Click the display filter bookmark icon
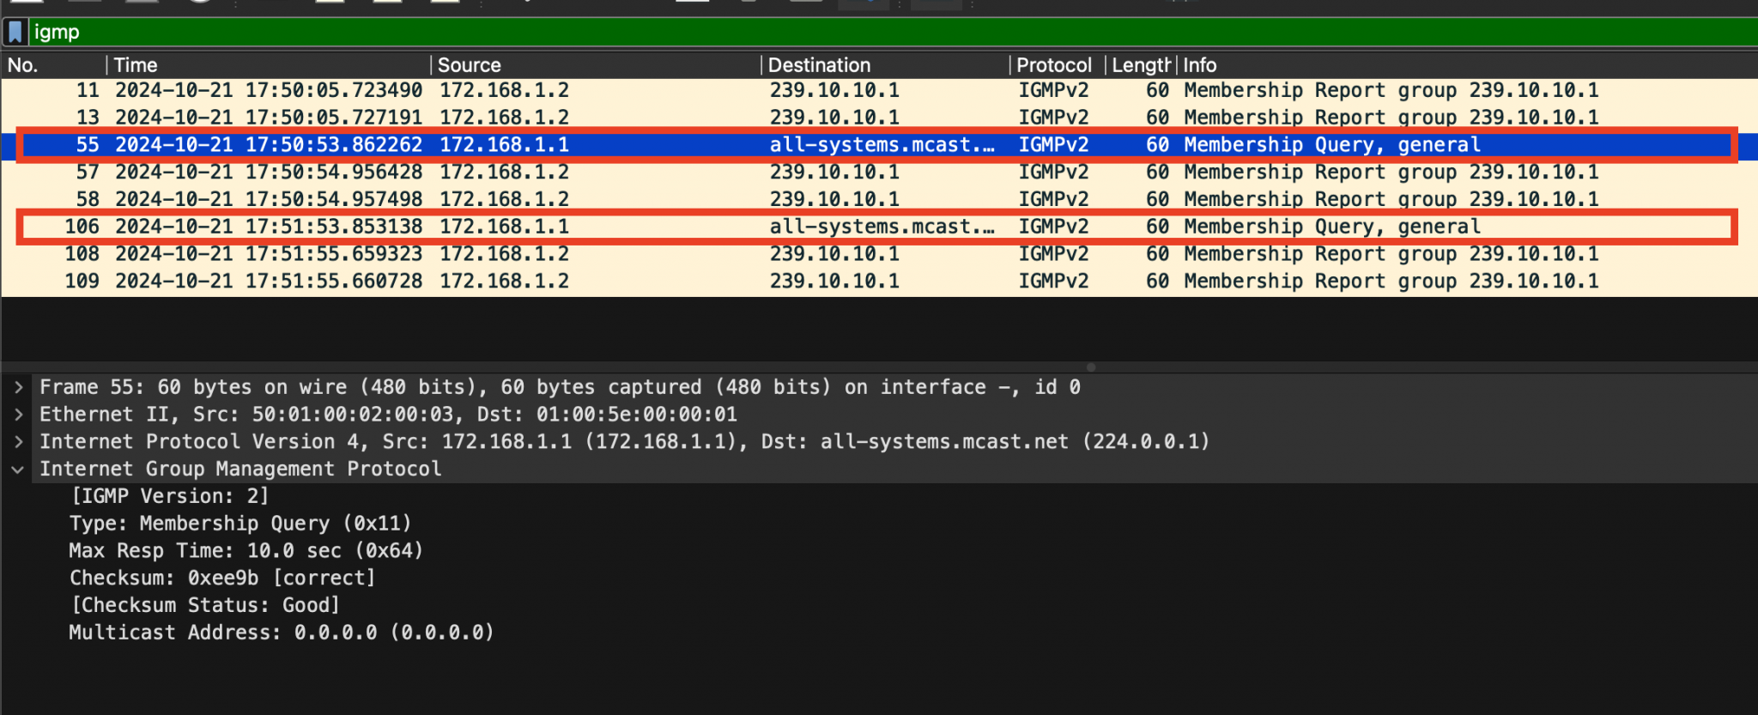This screenshot has height=715, width=1758. pos(15,33)
